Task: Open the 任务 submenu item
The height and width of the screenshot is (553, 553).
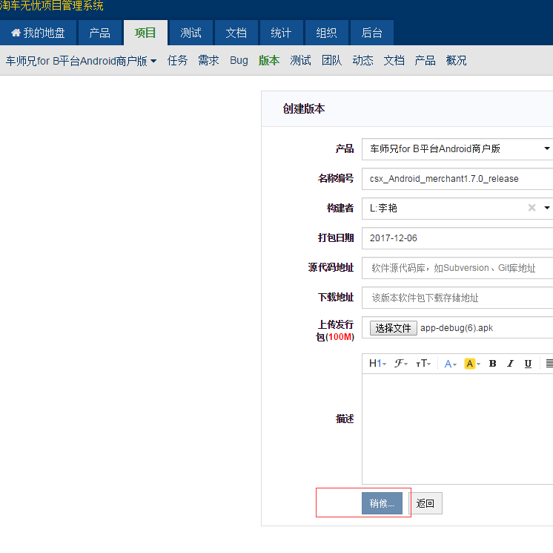Action: point(177,60)
